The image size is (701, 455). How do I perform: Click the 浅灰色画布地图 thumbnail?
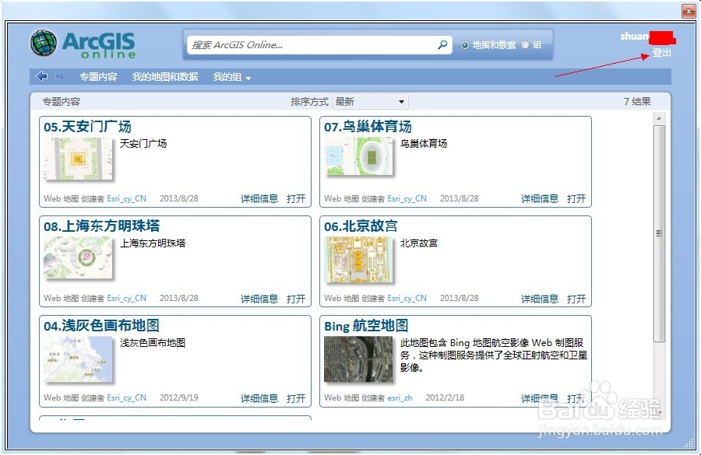(x=78, y=359)
